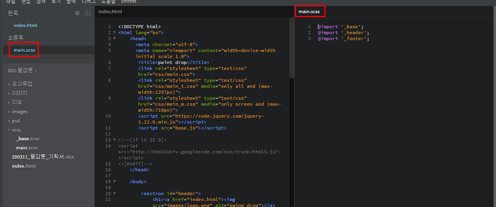
Task: Fold the html tag at line 2
Action: [114, 33]
